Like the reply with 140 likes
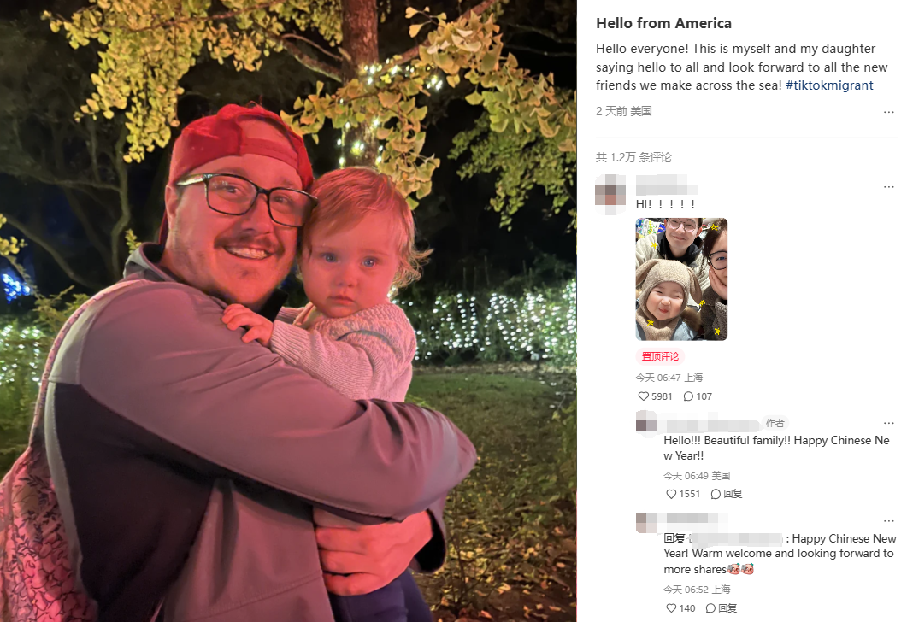Image resolution: width=913 pixels, height=622 pixels. click(671, 608)
